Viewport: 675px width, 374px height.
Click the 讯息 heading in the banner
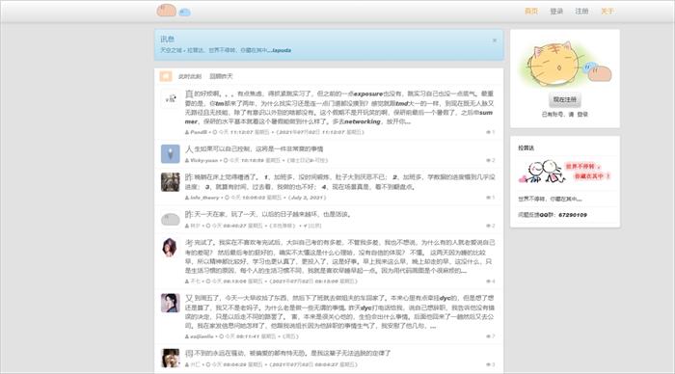(167, 40)
